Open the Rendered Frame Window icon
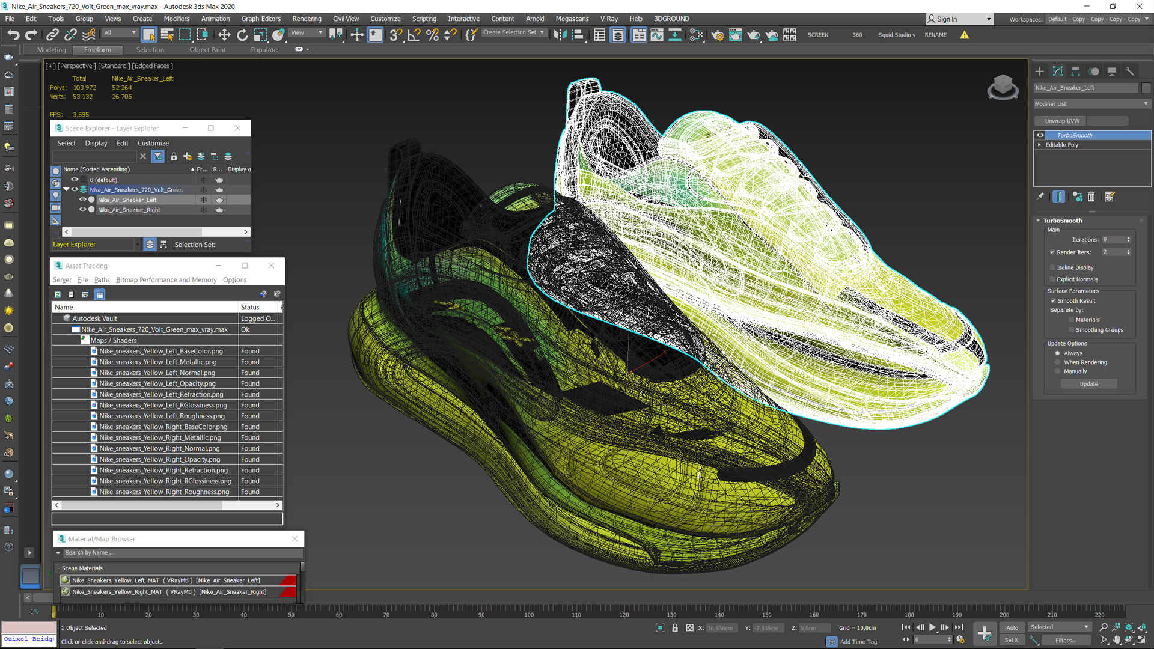1154x649 pixels. pos(735,35)
